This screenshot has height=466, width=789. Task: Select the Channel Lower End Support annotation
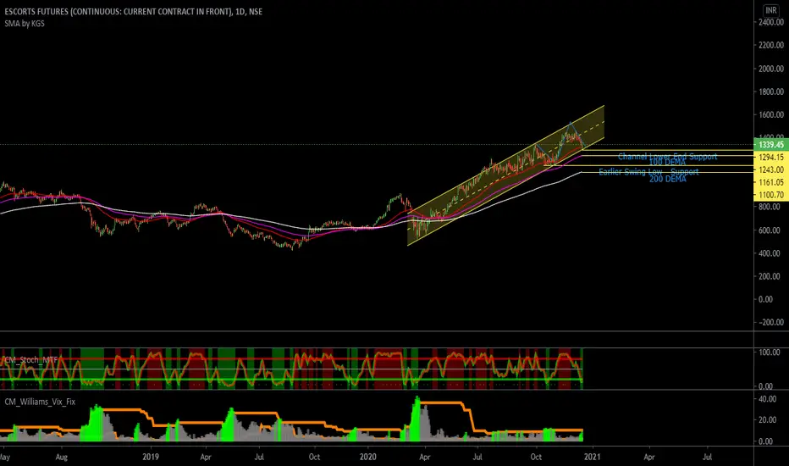(667, 156)
